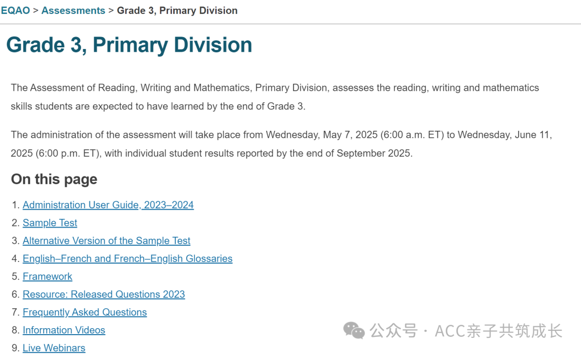Jump to the Sample Test link
The image size is (581, 354).
(x=49, y=223)
